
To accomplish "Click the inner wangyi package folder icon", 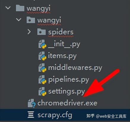I will click(31, 20).
